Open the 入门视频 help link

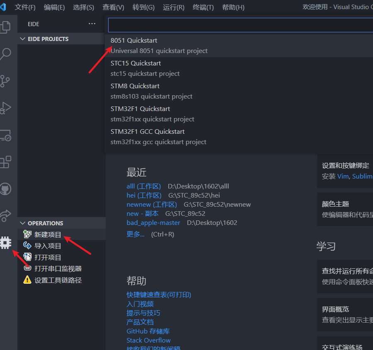(x=140, y=304)
